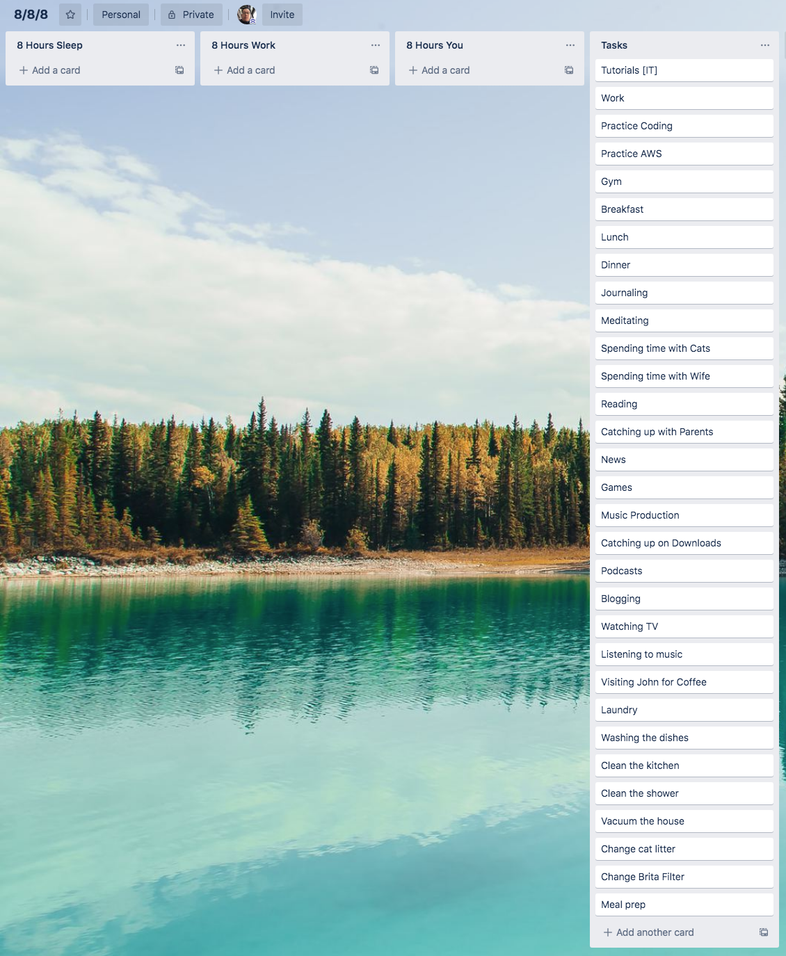Create from template in 8 Hours You list

[569, 70]
